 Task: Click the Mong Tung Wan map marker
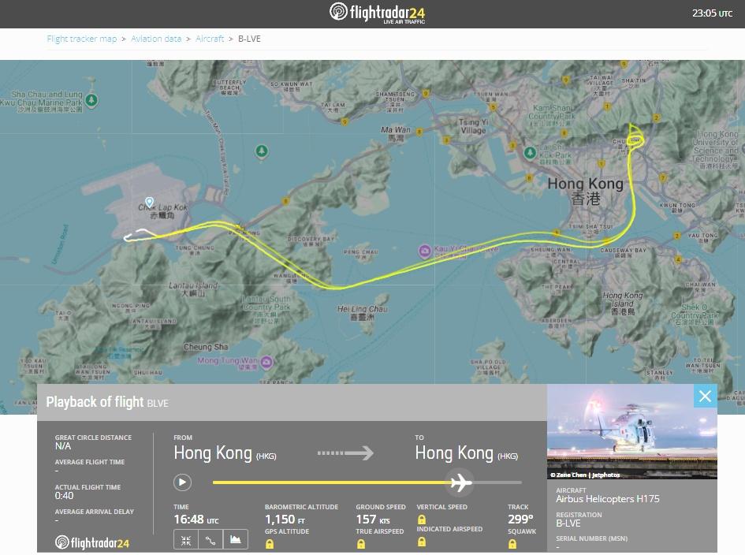(x=266, y=362)
